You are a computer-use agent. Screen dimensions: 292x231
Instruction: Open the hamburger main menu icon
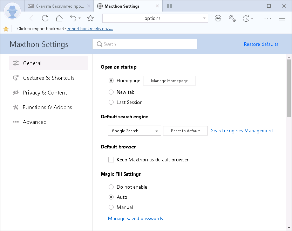click(282, 19)
